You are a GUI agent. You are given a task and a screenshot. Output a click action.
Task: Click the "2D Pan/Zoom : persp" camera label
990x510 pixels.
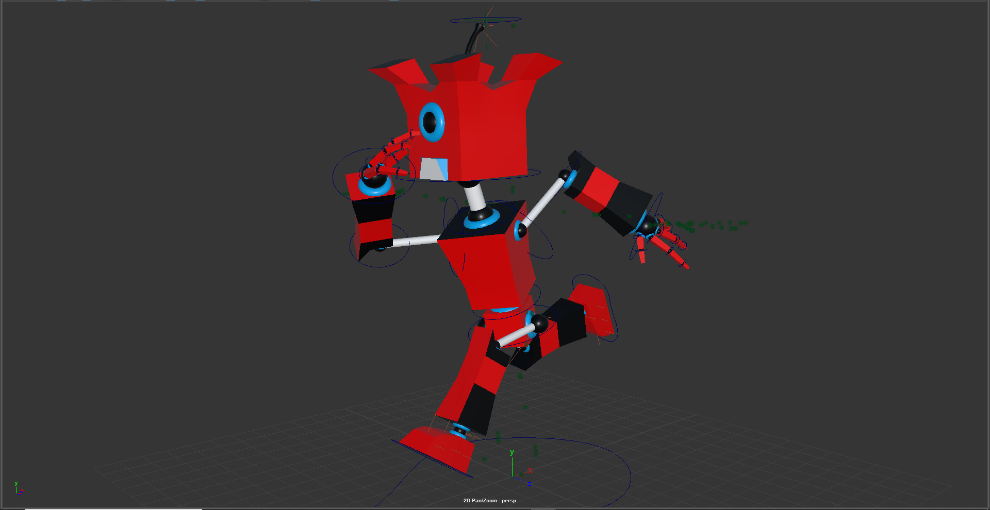tap(489, 501)
